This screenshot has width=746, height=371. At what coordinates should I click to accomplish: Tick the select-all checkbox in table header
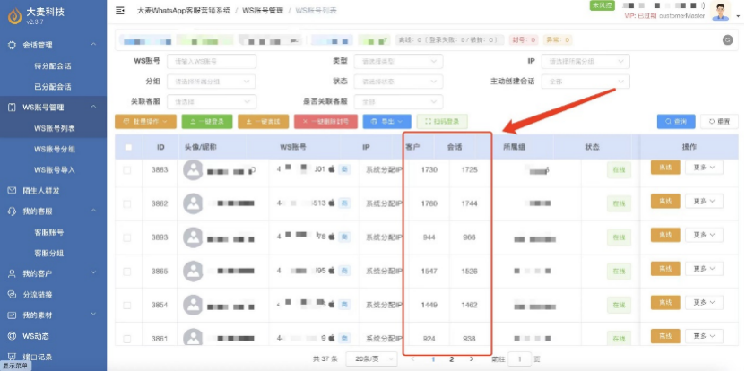[128, 147]
